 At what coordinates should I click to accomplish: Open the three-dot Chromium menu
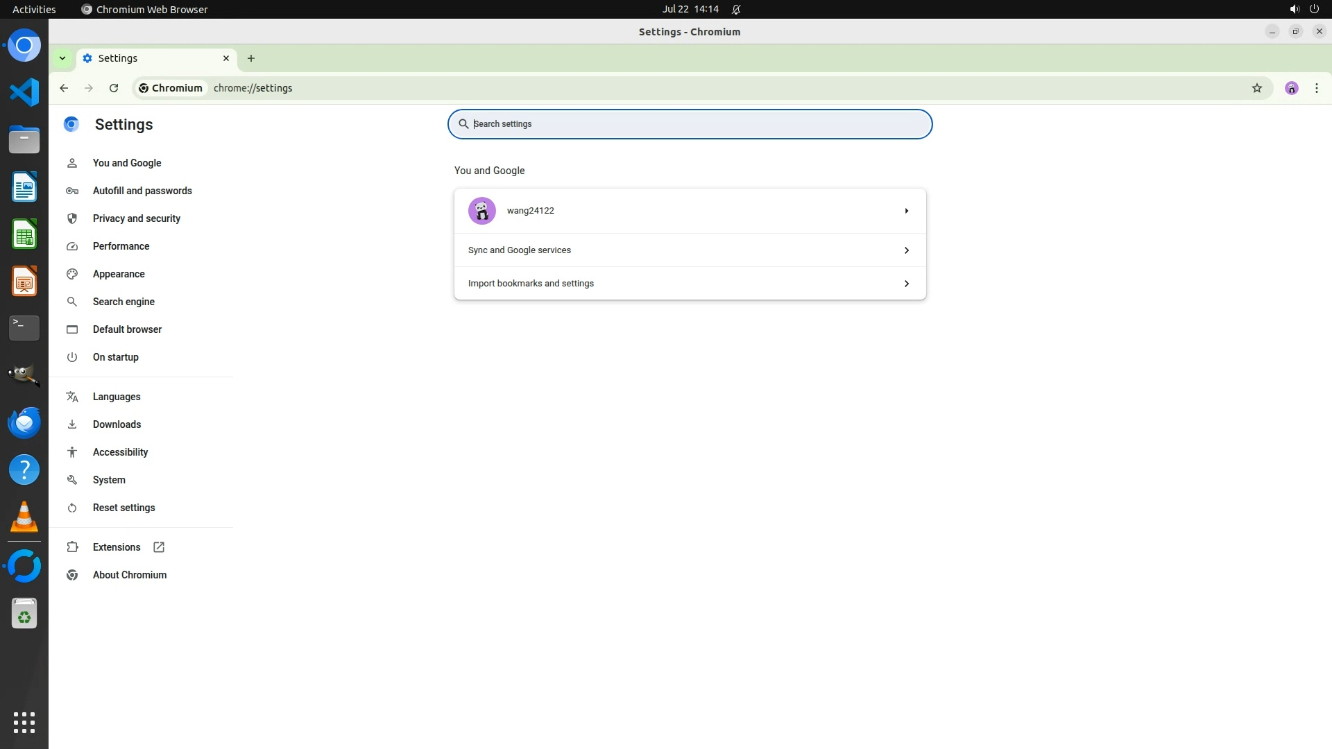click(x=1316, y=88)
